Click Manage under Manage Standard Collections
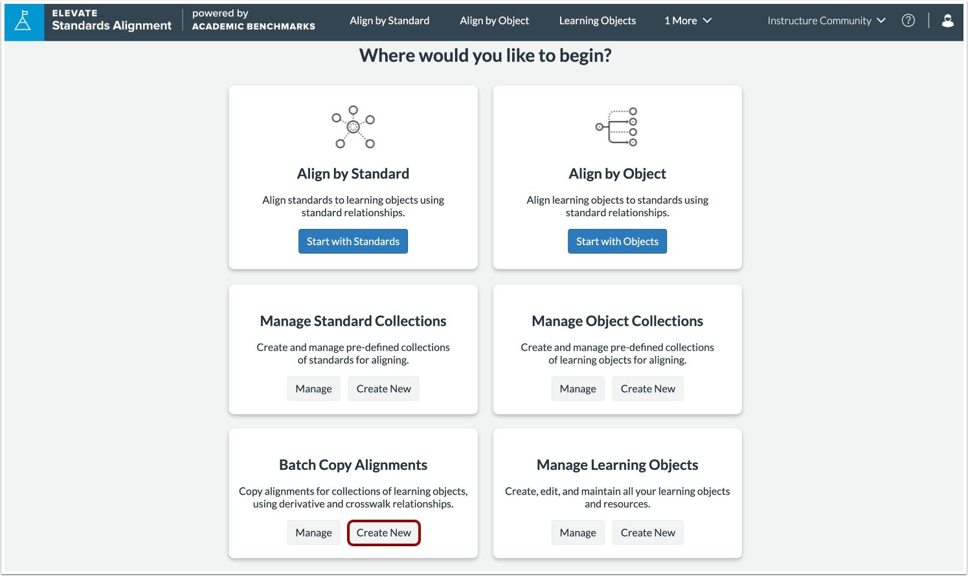 [313, 388]
